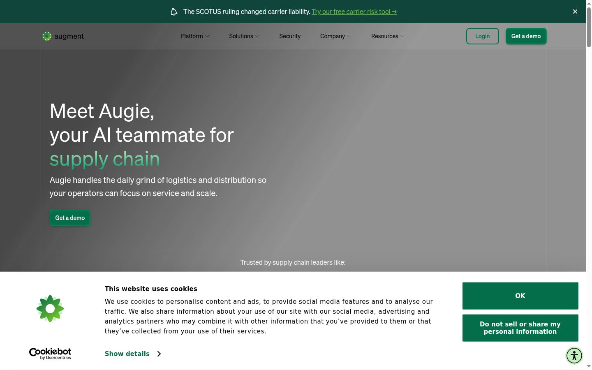Choose Do not sell or share my information
Screen dimensions: 592x370
point(520,328)
